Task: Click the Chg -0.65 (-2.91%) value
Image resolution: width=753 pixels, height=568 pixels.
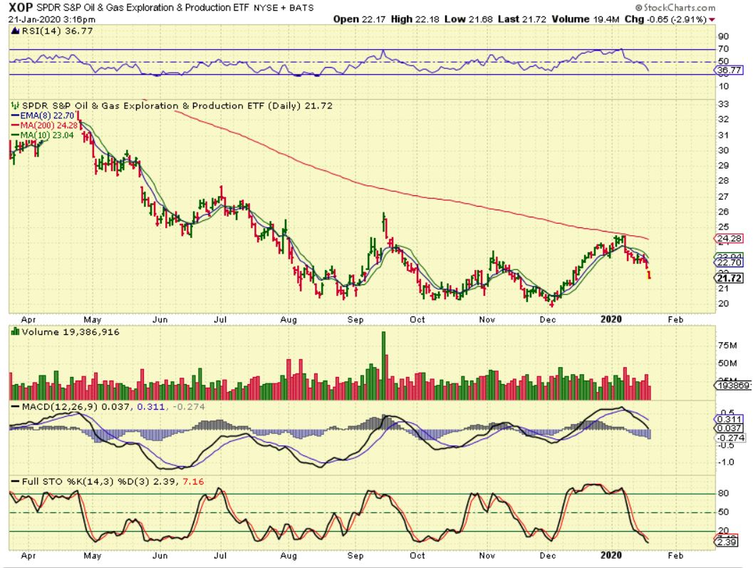Action: 665,19
